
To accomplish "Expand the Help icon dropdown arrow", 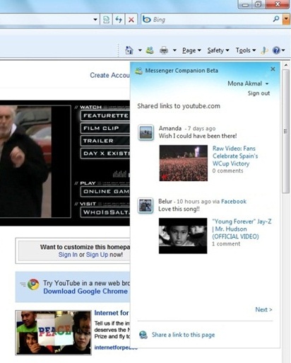I will point(283,50).
